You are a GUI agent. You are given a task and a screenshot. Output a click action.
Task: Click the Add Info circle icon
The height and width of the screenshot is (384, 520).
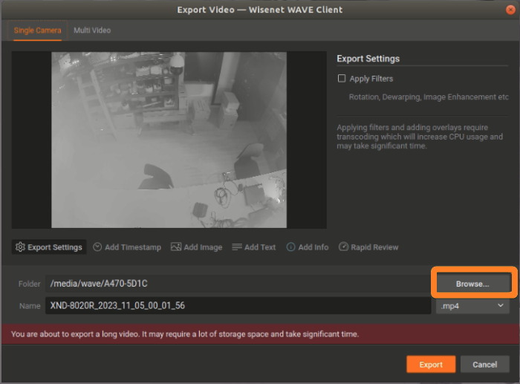pos(290,247)
